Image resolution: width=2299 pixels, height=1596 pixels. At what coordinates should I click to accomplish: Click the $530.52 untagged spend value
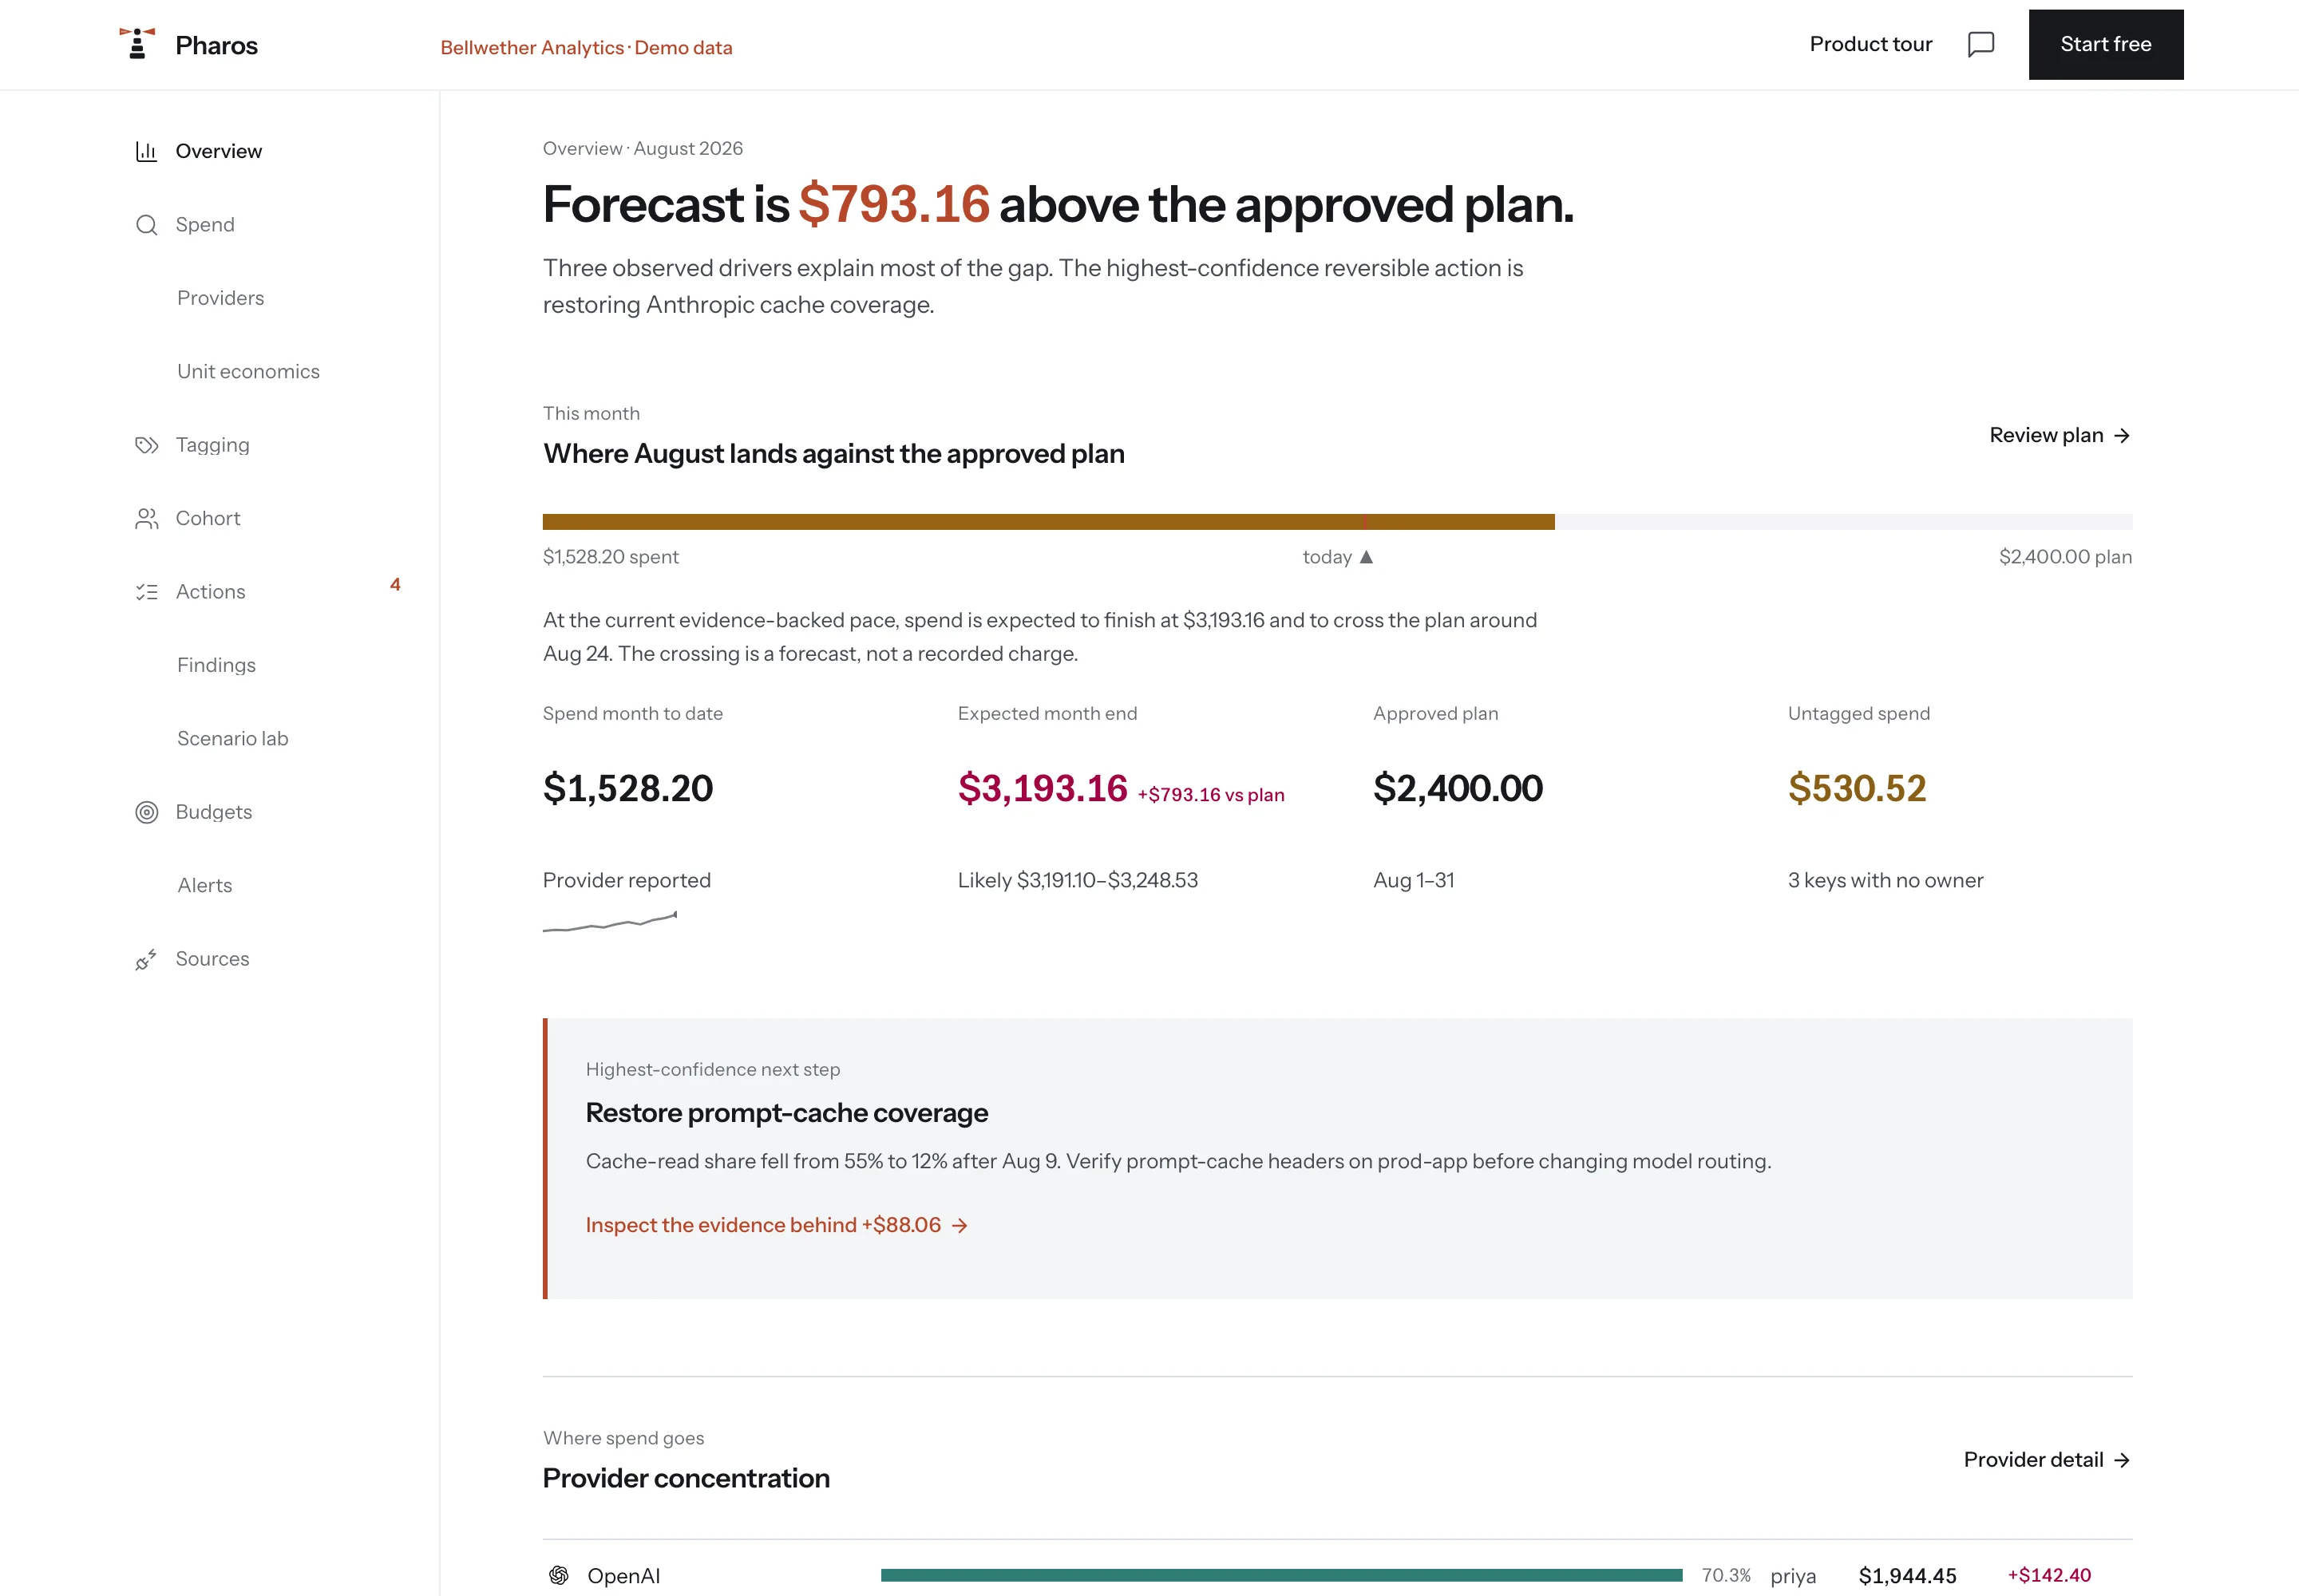click(1857, 788)
